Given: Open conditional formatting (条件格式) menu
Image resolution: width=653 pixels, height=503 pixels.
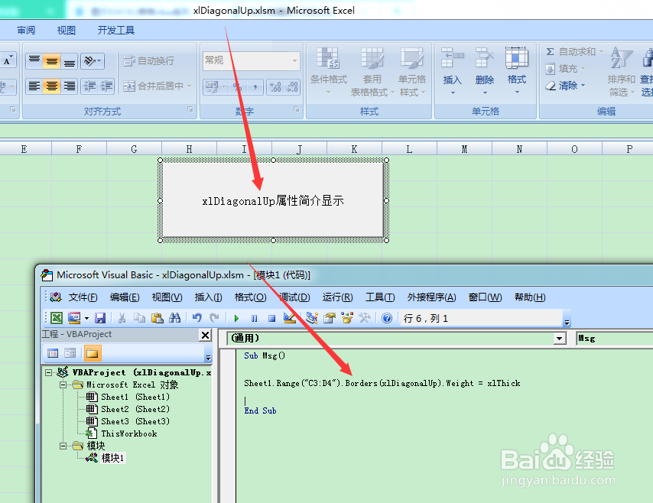Looking at the screenshot, I should pyautogui.click(x=329, y=71).
